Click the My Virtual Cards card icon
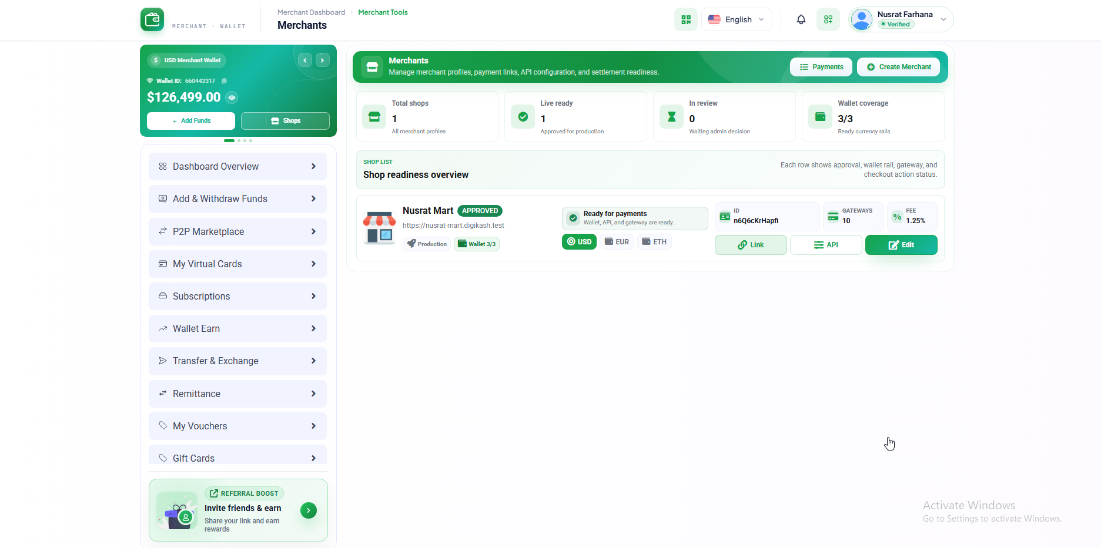This screenshot has width=1101, height=548. [x=163, y=264]
